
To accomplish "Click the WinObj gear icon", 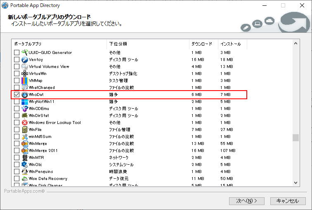I will pyautogui.click(x=24, y=165).
